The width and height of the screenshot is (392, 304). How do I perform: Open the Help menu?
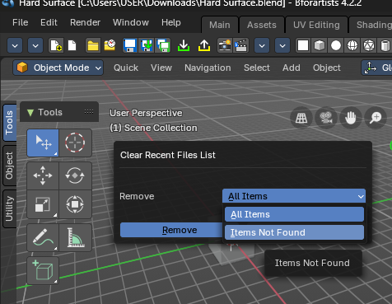tap(171, 22)
